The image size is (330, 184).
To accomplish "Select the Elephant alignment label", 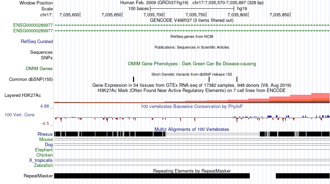I will (44, 150).
